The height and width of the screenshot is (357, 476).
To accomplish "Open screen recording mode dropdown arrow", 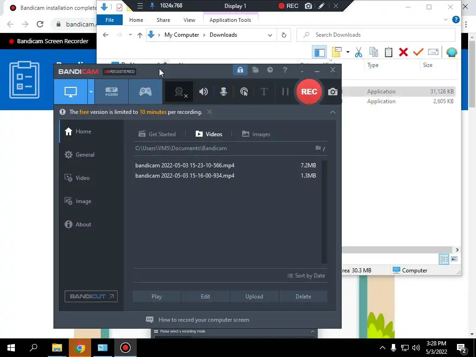I will tap(91, 92).
